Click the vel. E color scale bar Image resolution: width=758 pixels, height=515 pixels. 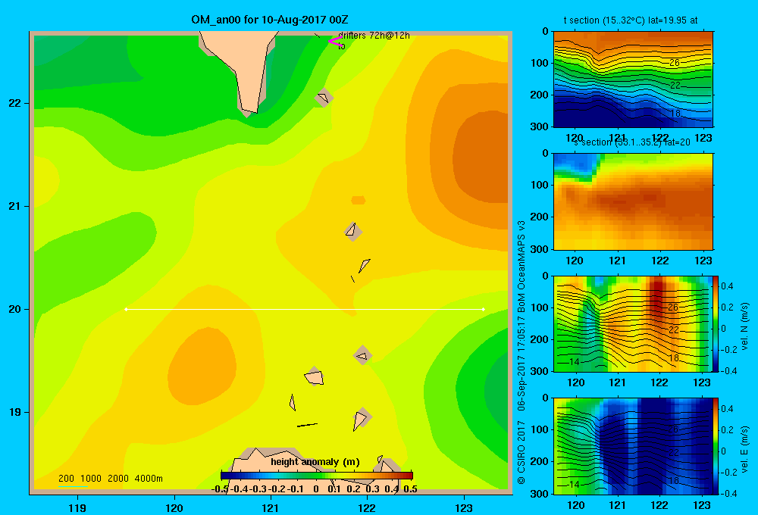716,446
